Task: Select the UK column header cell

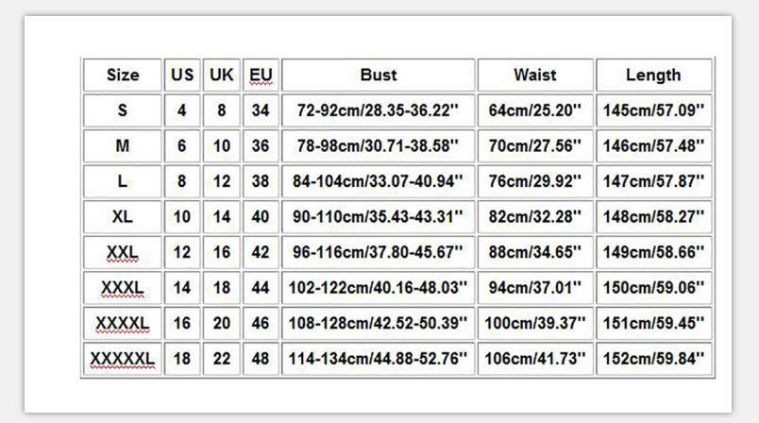Action: click(222, 75)
